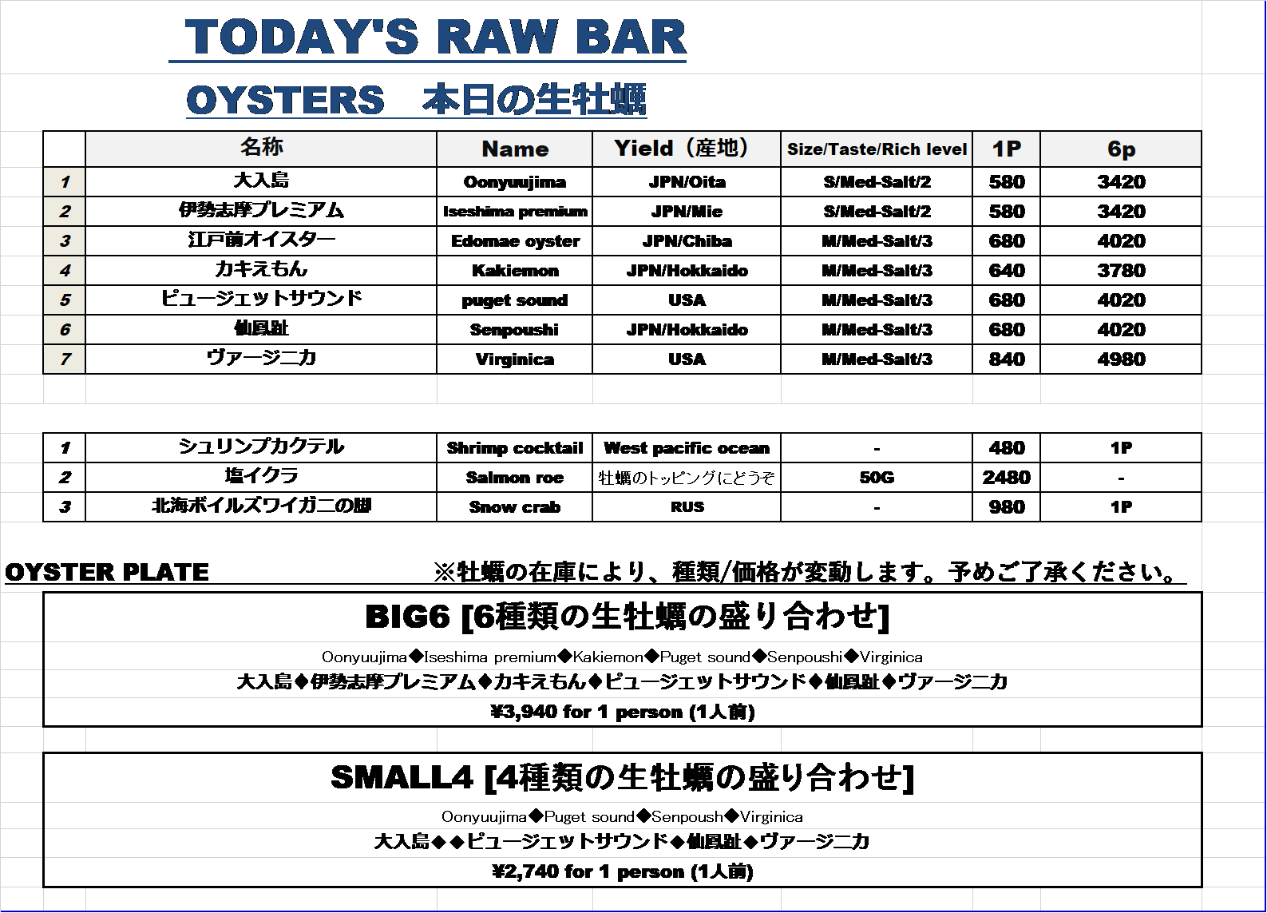Select the OYSTERS 本日の生牡蠣 subtitle cell

[x=415, y=101]
